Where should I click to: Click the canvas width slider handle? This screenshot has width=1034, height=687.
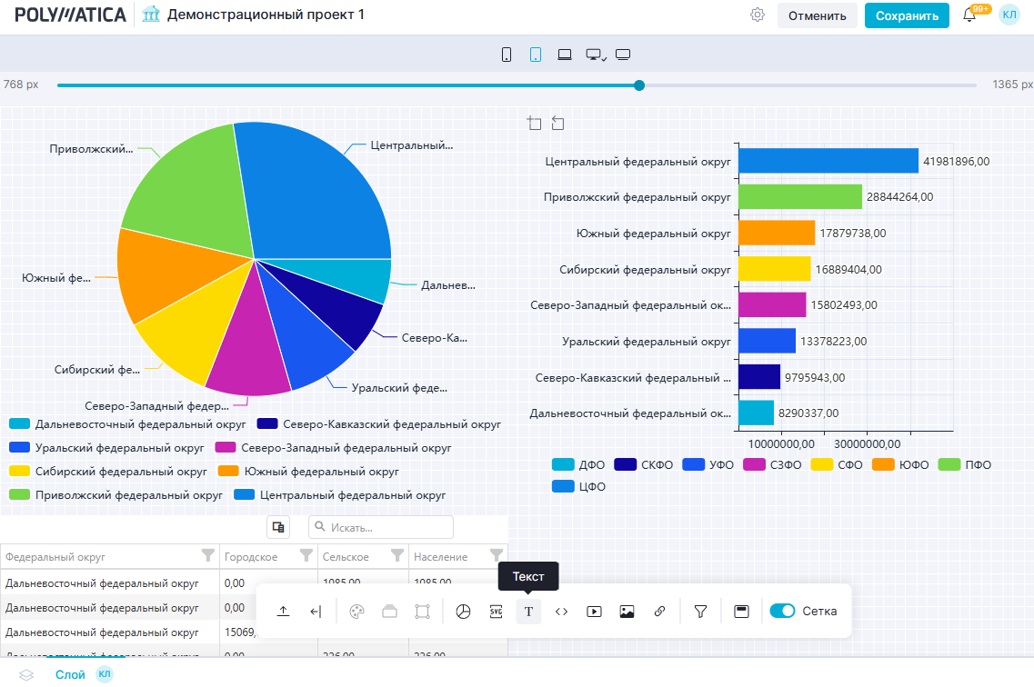[639, 85]
